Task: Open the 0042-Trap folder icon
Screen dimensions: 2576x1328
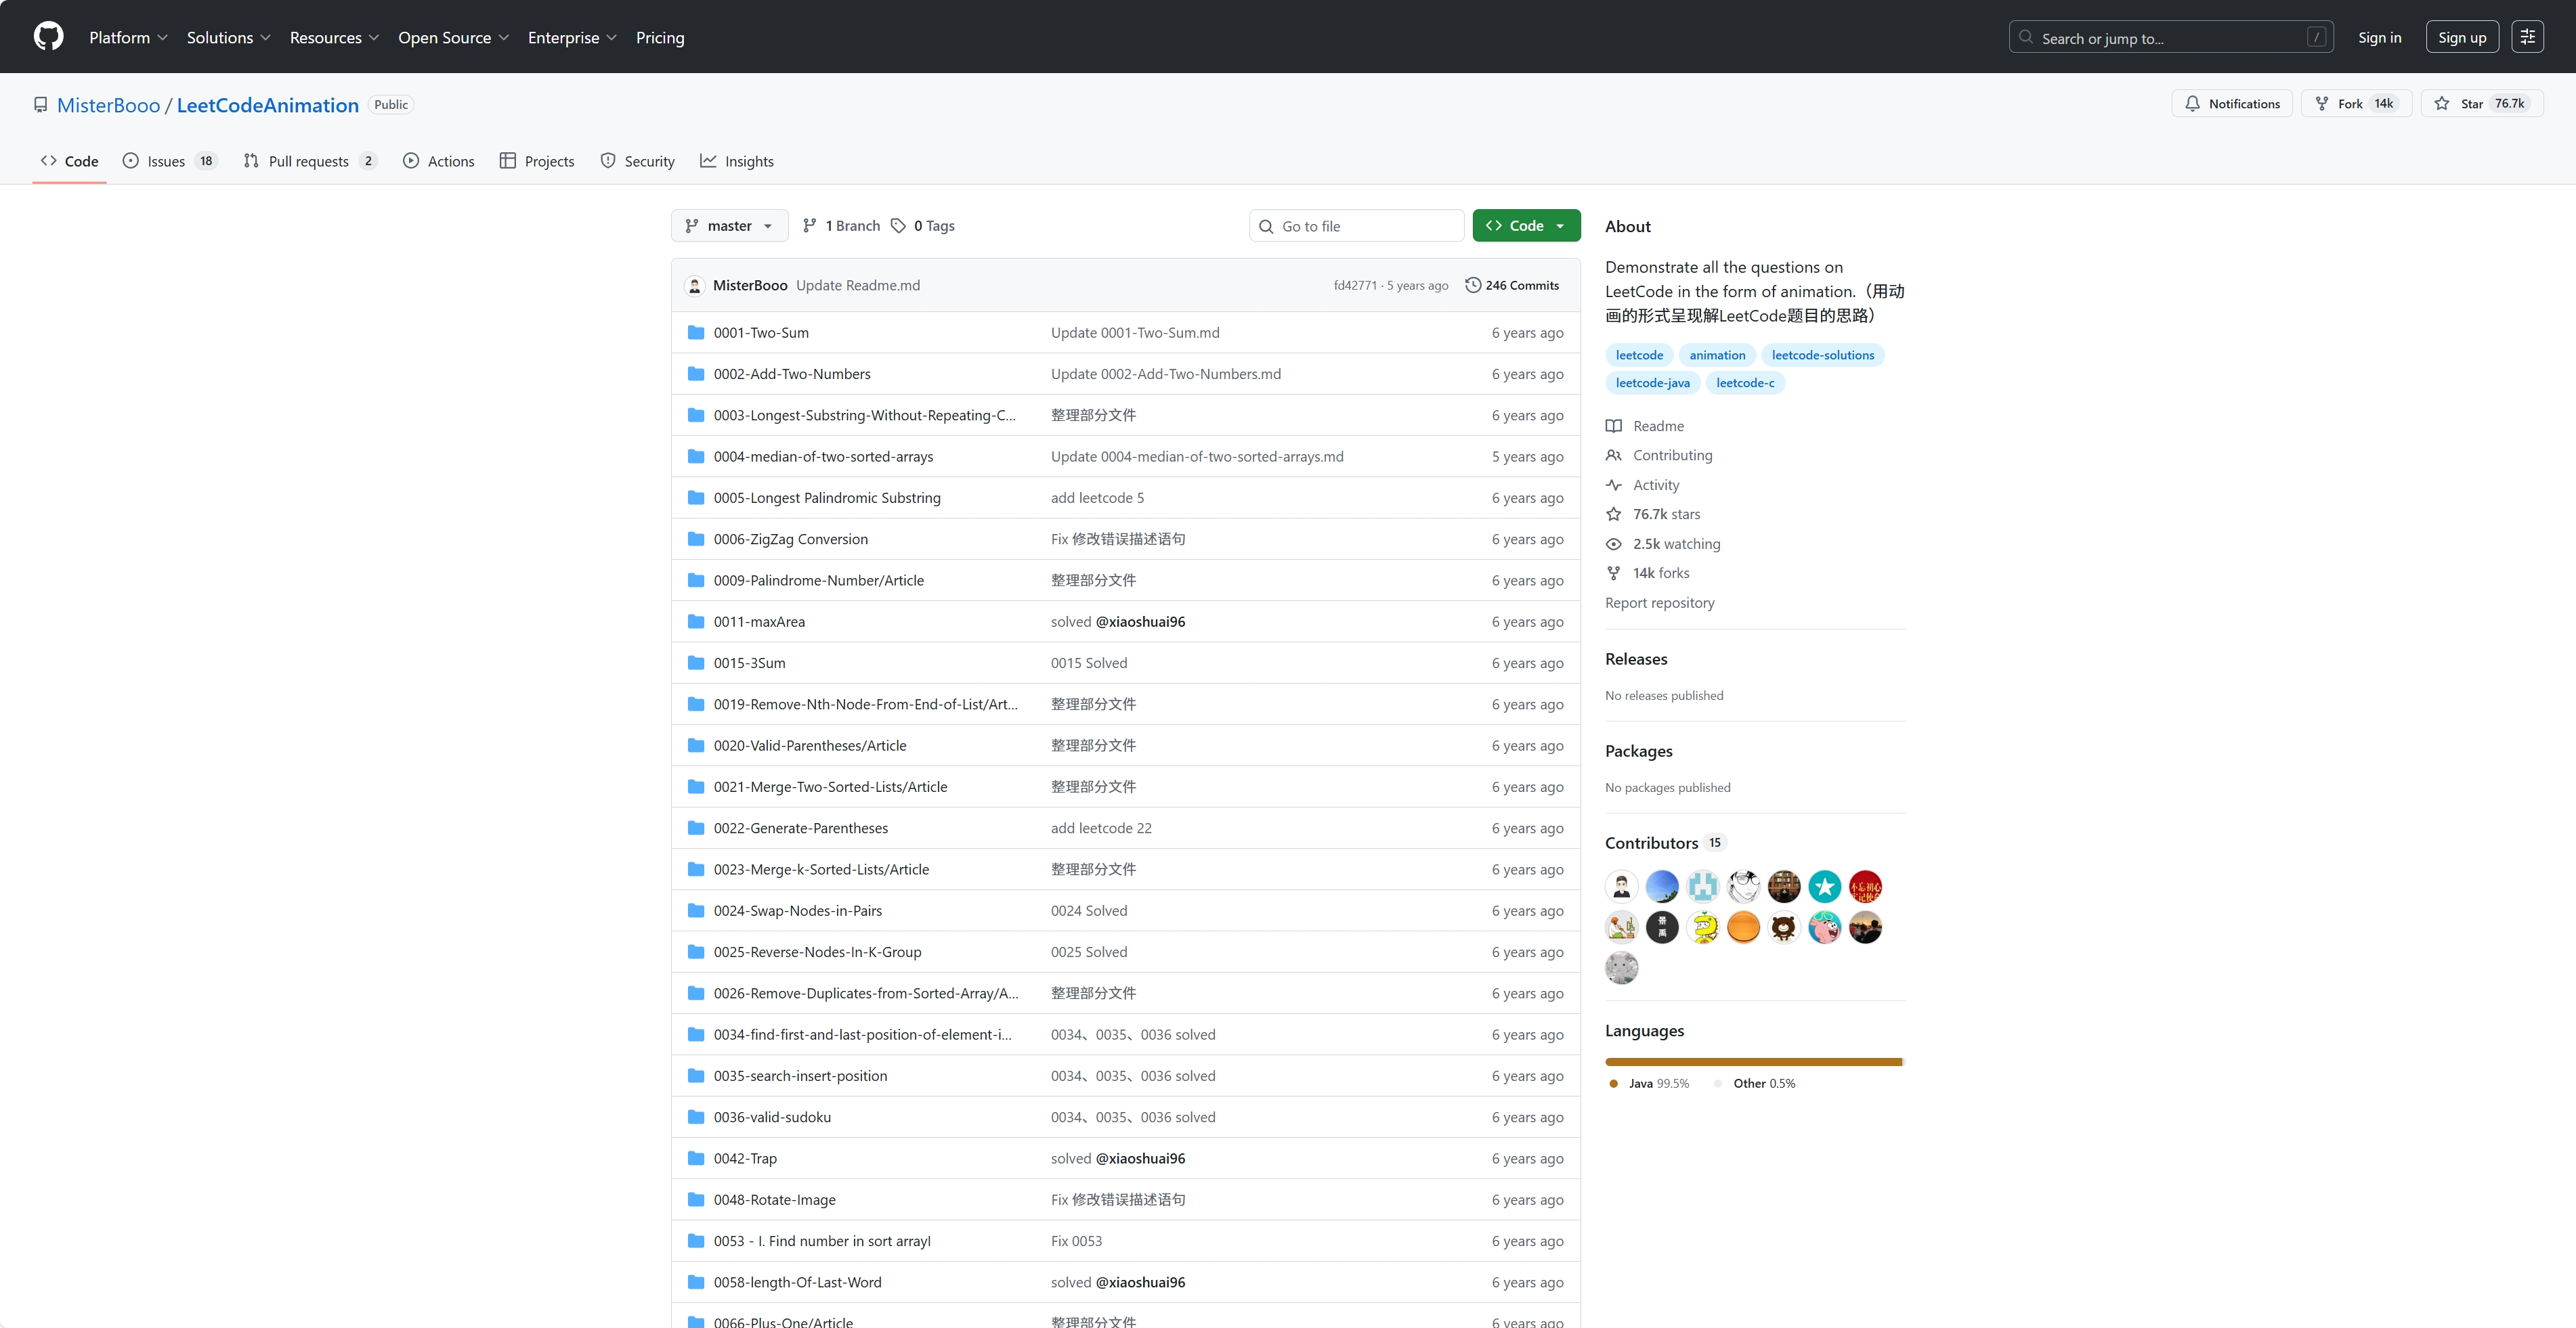Action: tap(696, 1158)
